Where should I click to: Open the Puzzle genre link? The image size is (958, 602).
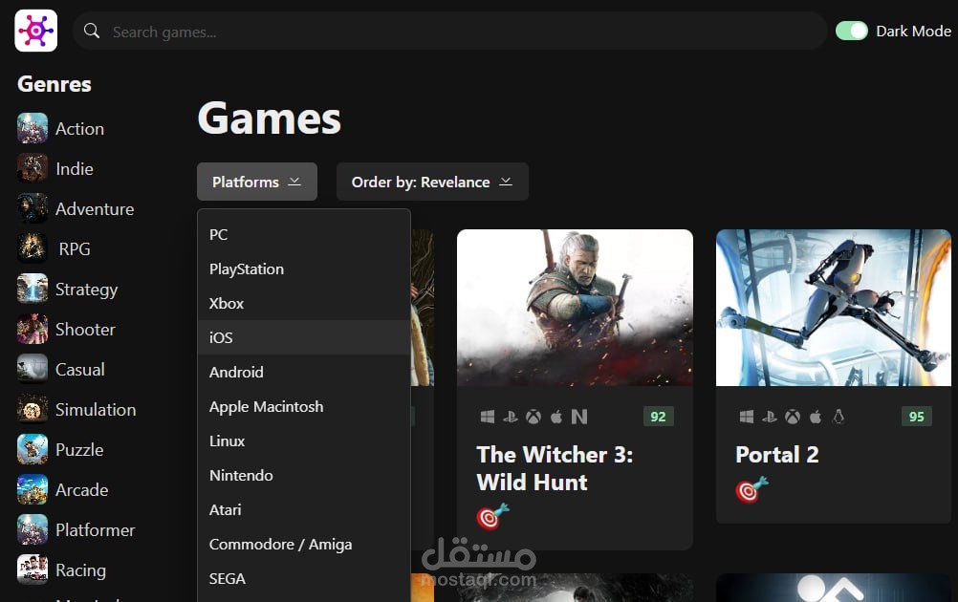pyautogui.click(x=79, y=450)
